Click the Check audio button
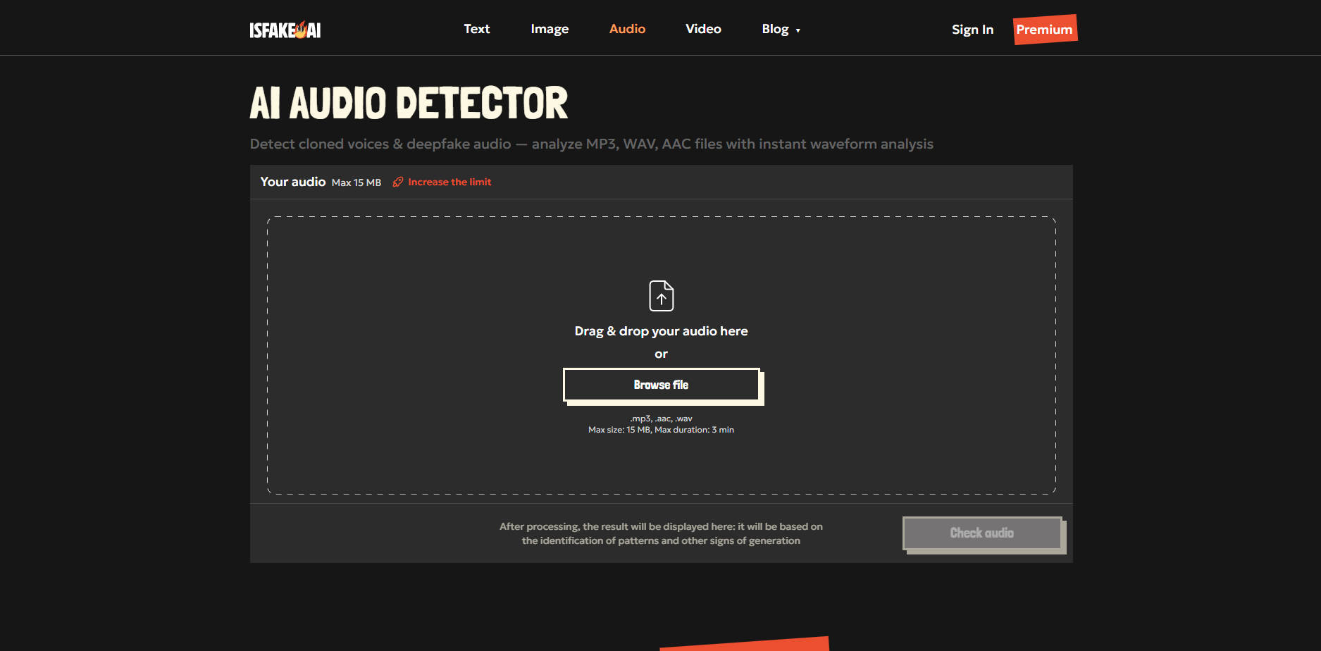 [x=982, y=533]
